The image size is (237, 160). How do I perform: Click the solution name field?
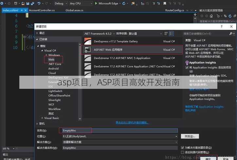120,148
